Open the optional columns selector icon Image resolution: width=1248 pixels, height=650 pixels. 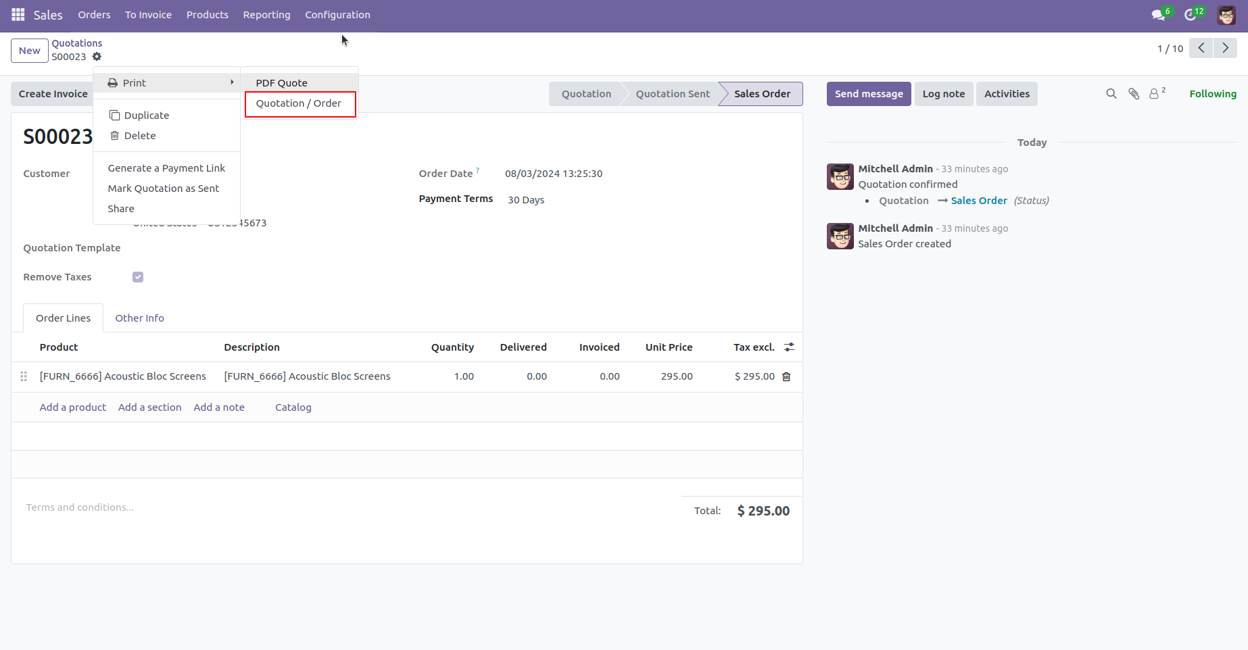click(789, 347)
